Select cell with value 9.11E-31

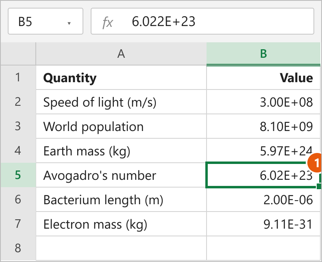263,224
